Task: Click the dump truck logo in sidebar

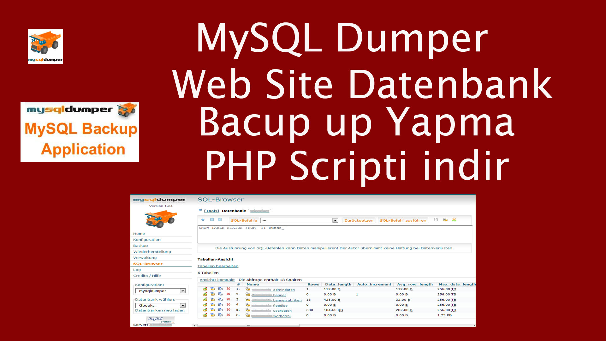Action: click(x=160, y=219)
